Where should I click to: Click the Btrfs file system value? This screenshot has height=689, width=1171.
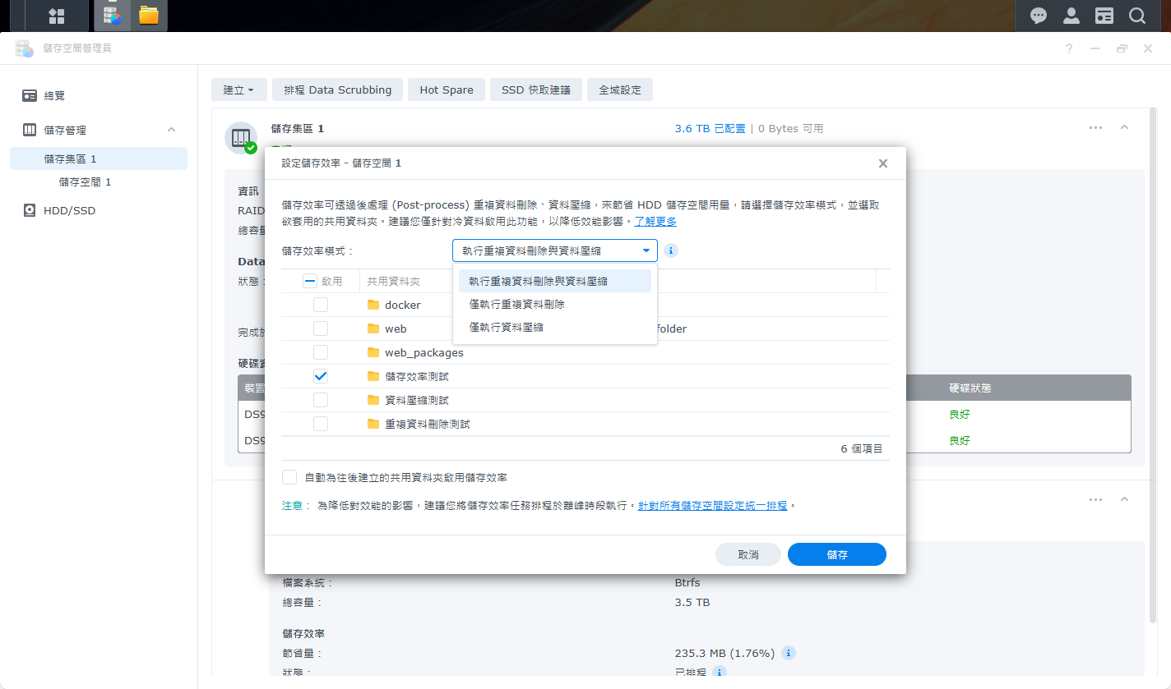click(687, 582)
